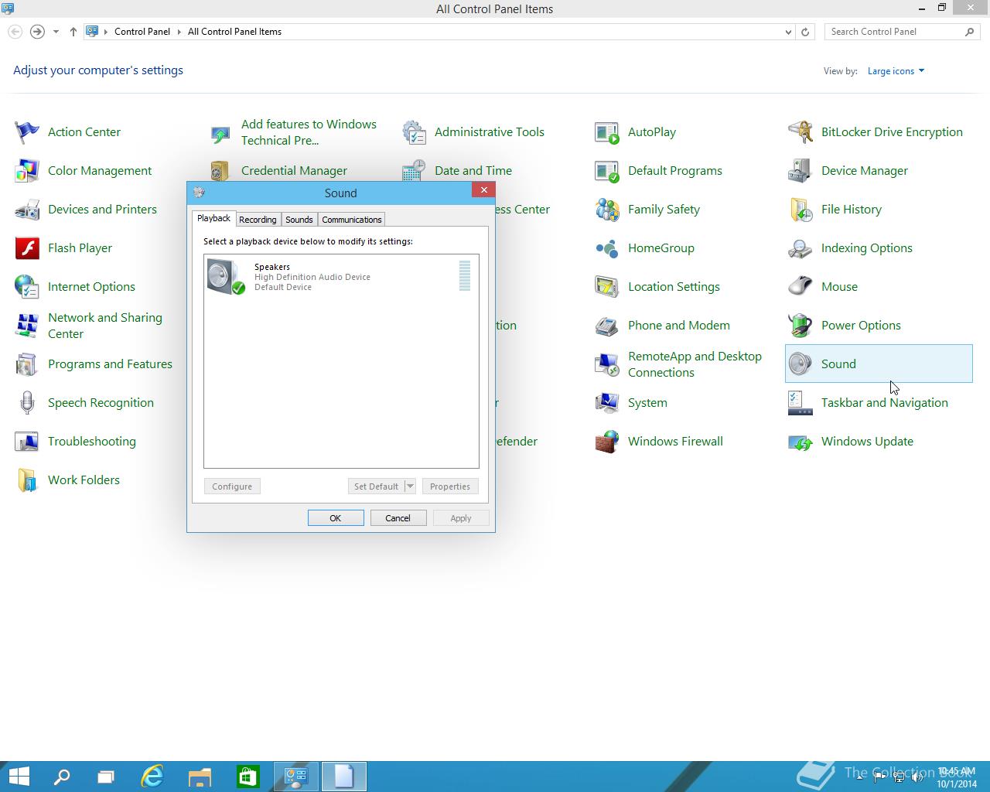Open the Power Options icon
The image size is (990, 792).
(x=801, y=326)
